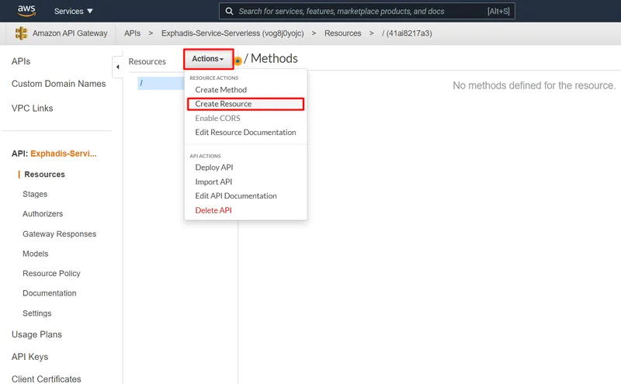Open Gateway Responses in the sidebar

60,234
